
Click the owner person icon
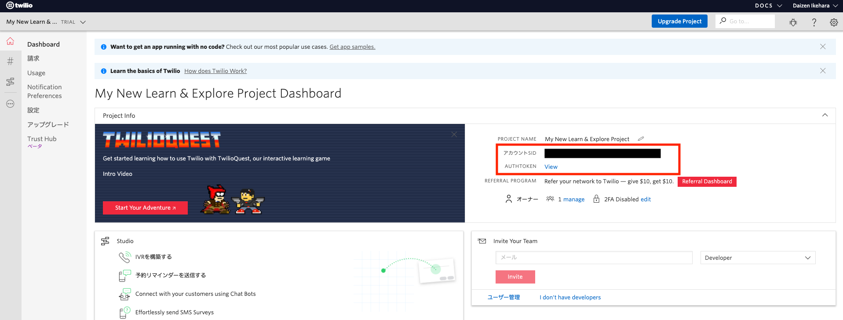coord(509,199)
